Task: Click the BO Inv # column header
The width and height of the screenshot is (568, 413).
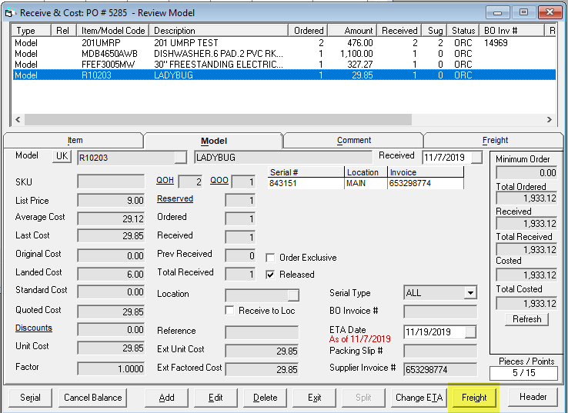Action: [513, 31]
